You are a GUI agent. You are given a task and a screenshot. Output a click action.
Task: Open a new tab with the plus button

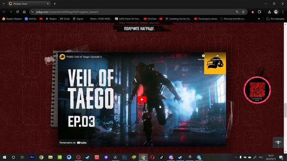(x=55, y=4)
